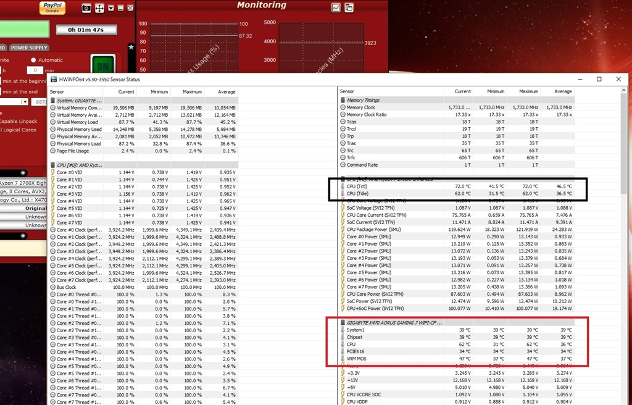Click the lightning icon beside +12V
632x405 pixels.
coord(343,380)
